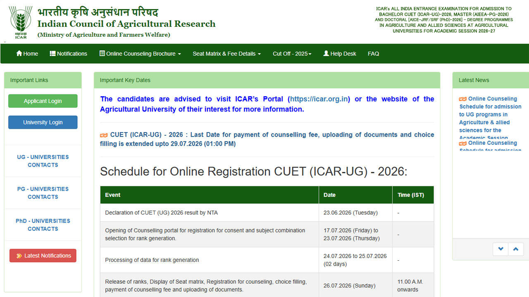Viewport: 529px width, 297px height.
Task: Click the candidates advised to visit ICAR's Portal text
Action: point(267,104)
